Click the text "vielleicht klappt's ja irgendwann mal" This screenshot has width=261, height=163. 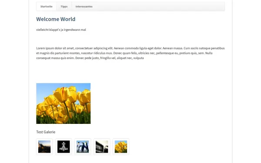(61, 30)
